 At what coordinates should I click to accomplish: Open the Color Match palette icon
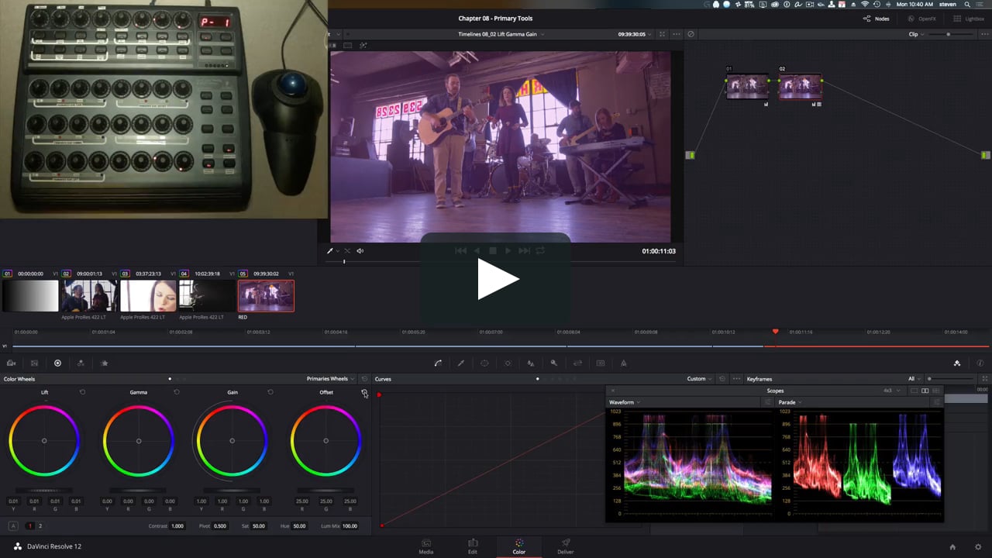[x=34, y=363]
